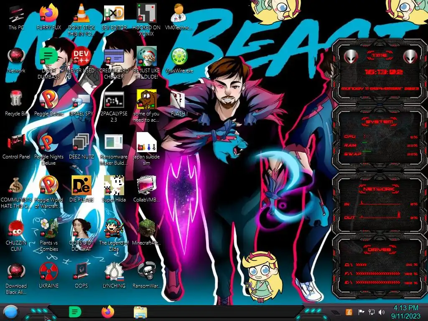Click the C:\ drive usage bar
Viewport: 428px width, 321px height.
click(381, 265)
